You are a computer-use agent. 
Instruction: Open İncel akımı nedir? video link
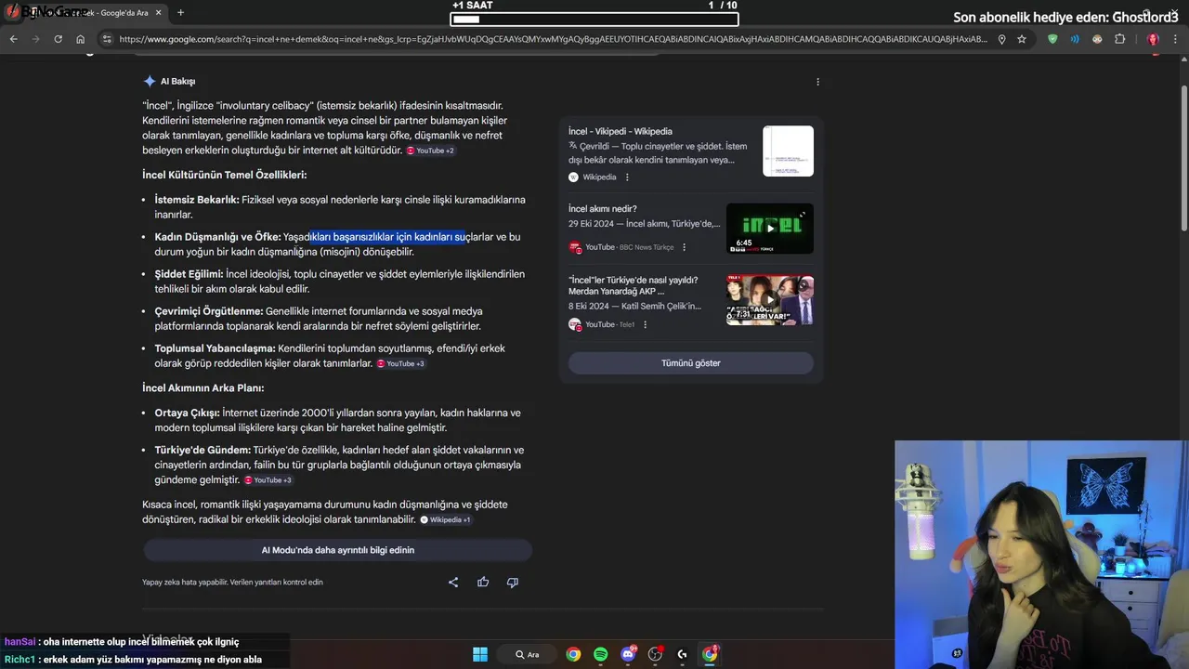(x=603, y=209)
